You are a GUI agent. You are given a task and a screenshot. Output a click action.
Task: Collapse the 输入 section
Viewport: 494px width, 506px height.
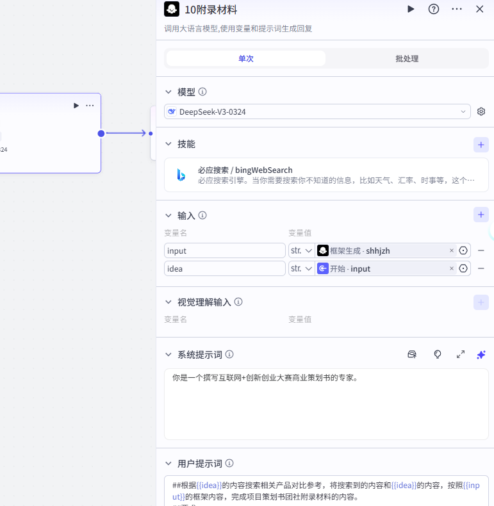point(169,215)
